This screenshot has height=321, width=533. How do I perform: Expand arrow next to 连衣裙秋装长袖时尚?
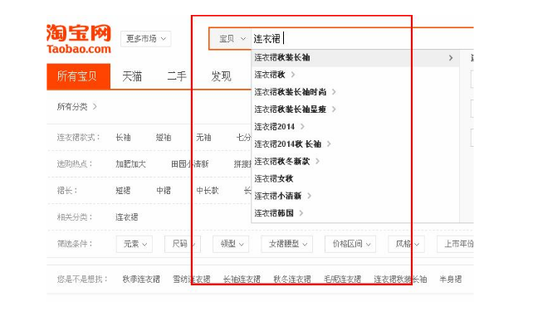pos(334,92)
